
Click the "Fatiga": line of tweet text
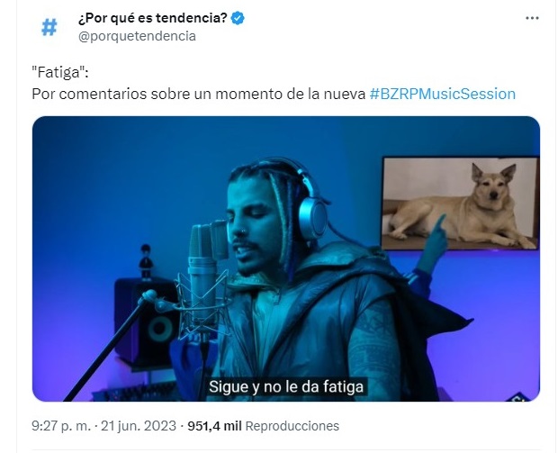(60, 72)
